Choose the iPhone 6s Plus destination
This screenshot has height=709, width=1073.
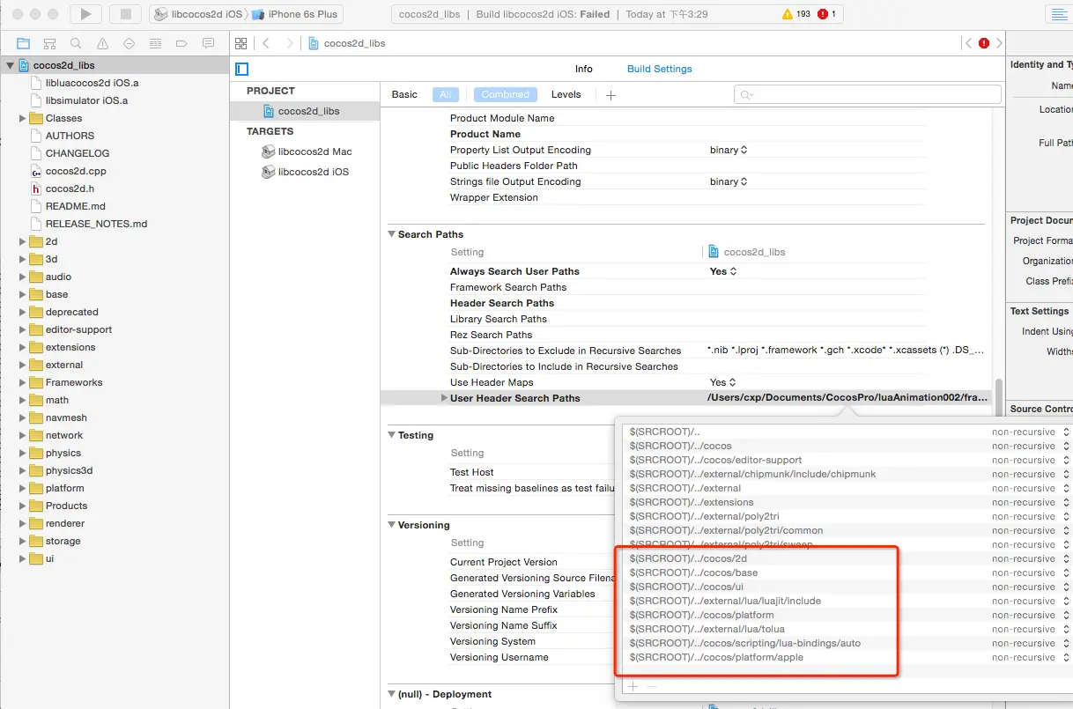click(x=293, y=14)
